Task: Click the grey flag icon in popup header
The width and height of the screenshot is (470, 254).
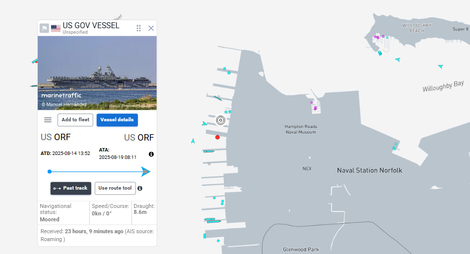Action: click(44, 28)
